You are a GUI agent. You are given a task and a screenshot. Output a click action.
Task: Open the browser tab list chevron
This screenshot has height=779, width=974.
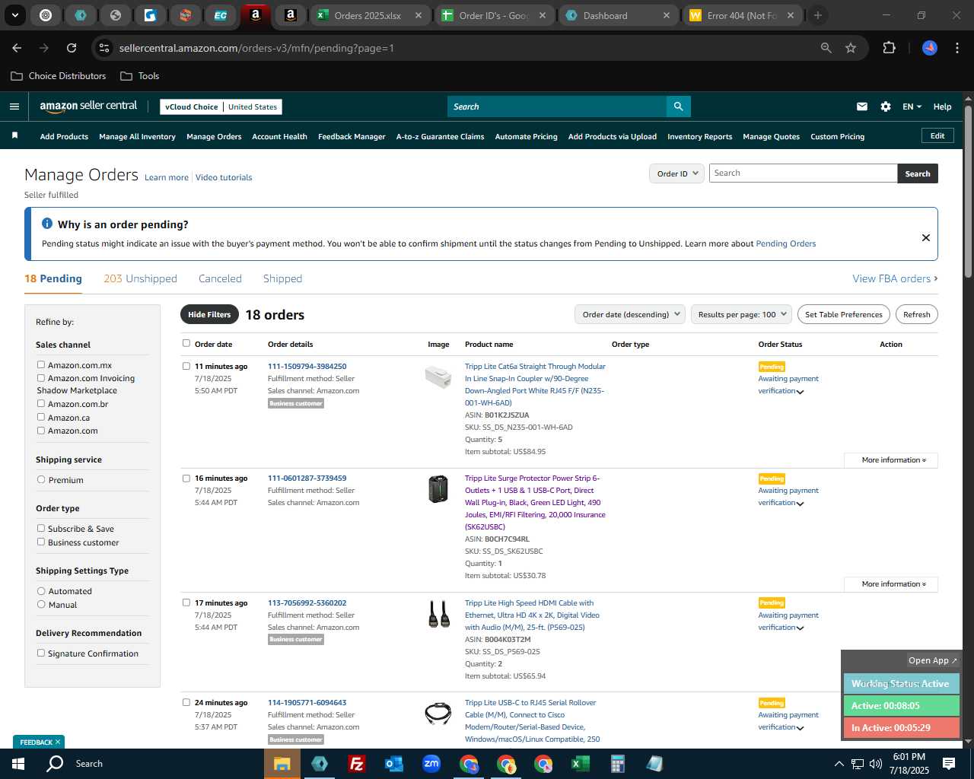coord(14,15)
